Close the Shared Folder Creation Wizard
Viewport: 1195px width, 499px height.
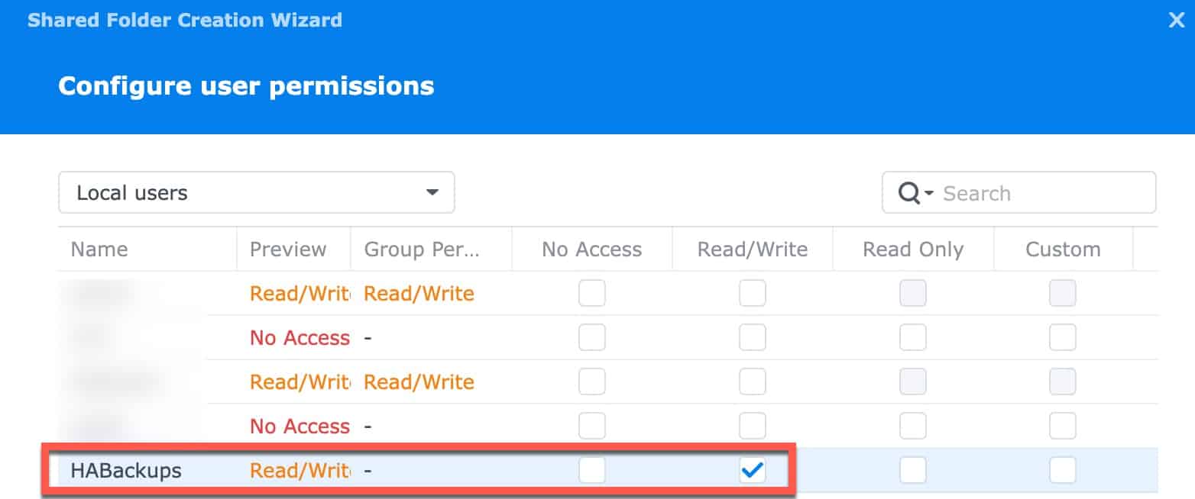(x=1177, y=20)
